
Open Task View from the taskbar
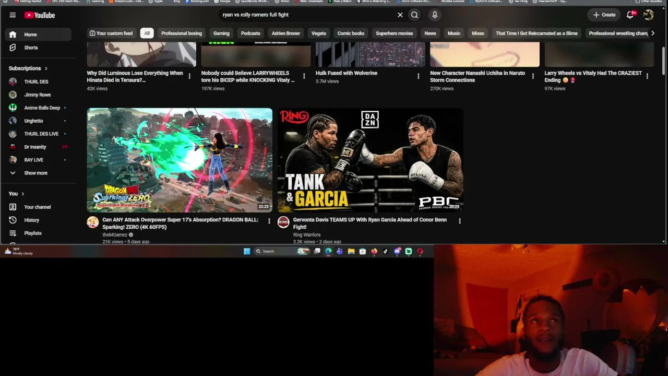317,251
